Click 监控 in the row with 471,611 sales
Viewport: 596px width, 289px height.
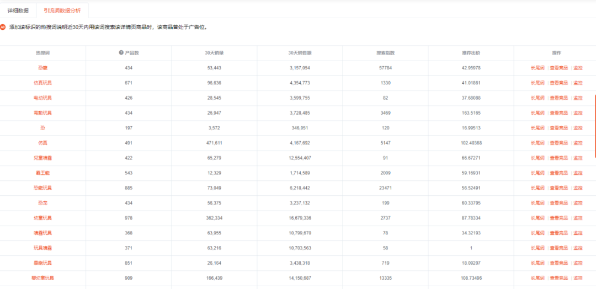coord(578,143)
